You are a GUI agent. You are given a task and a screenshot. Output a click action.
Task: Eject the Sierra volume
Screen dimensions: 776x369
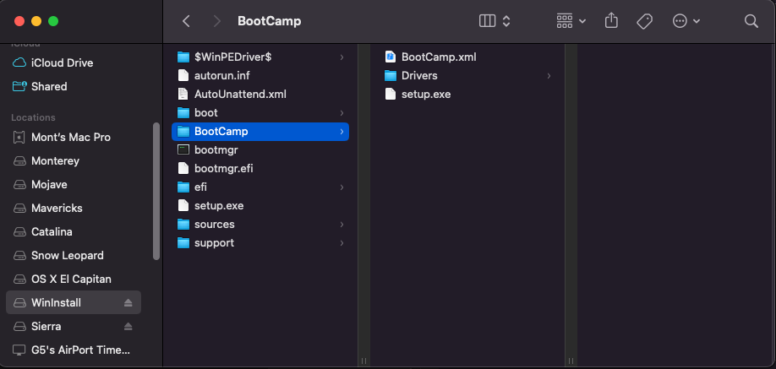[x=128, y=326]
